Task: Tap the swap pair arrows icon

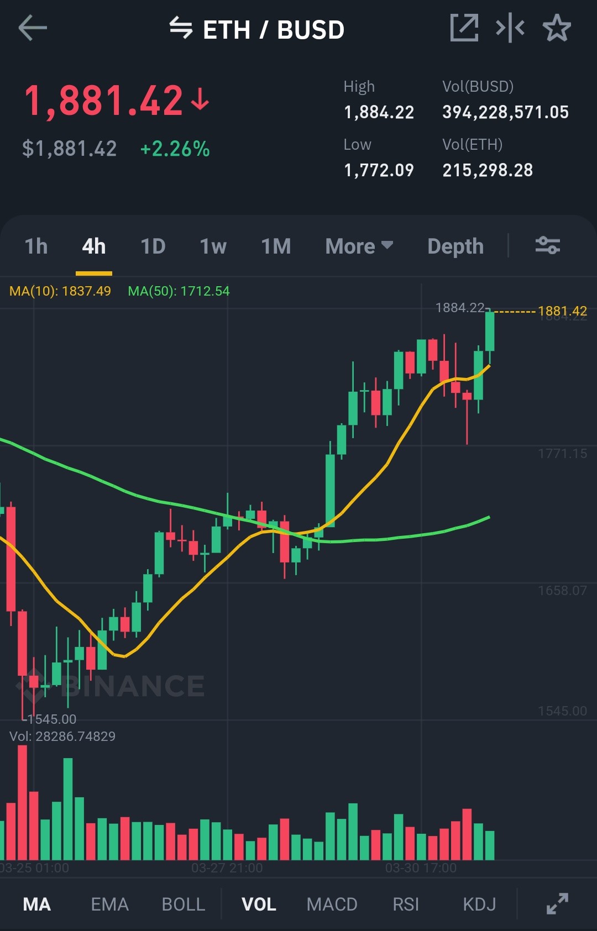Action: (181, 28)
